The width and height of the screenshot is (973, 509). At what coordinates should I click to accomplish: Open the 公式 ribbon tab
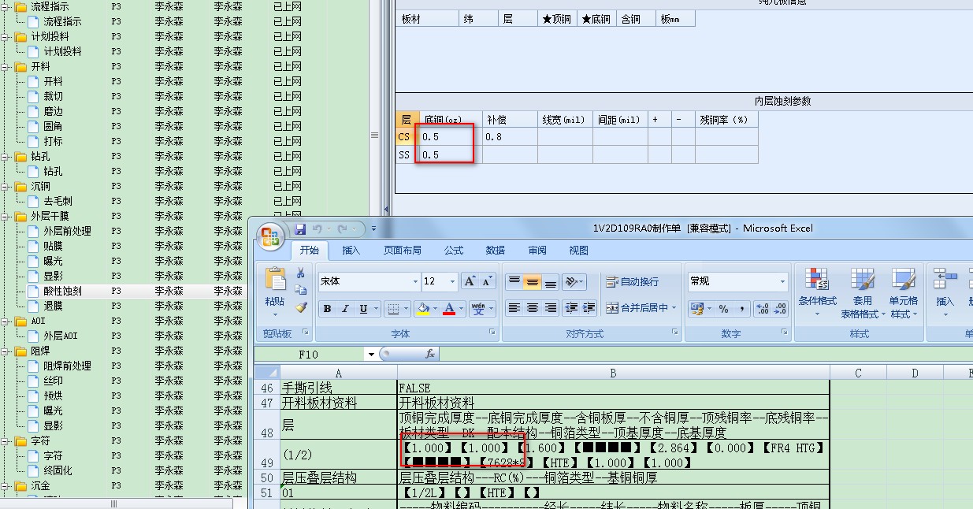coord(454,251)
